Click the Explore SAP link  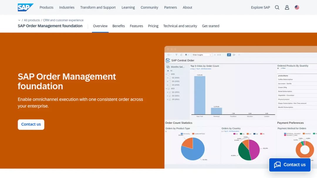[260, 7]
